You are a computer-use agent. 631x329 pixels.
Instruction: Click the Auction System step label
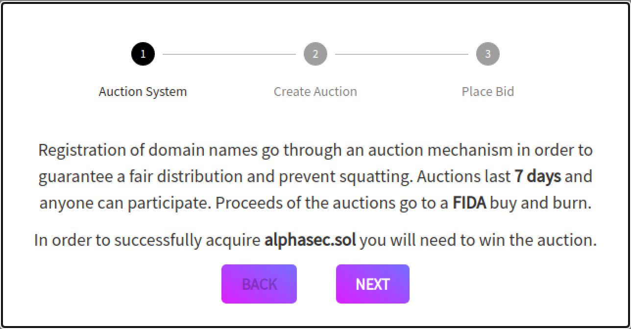(x=143, y=92)
